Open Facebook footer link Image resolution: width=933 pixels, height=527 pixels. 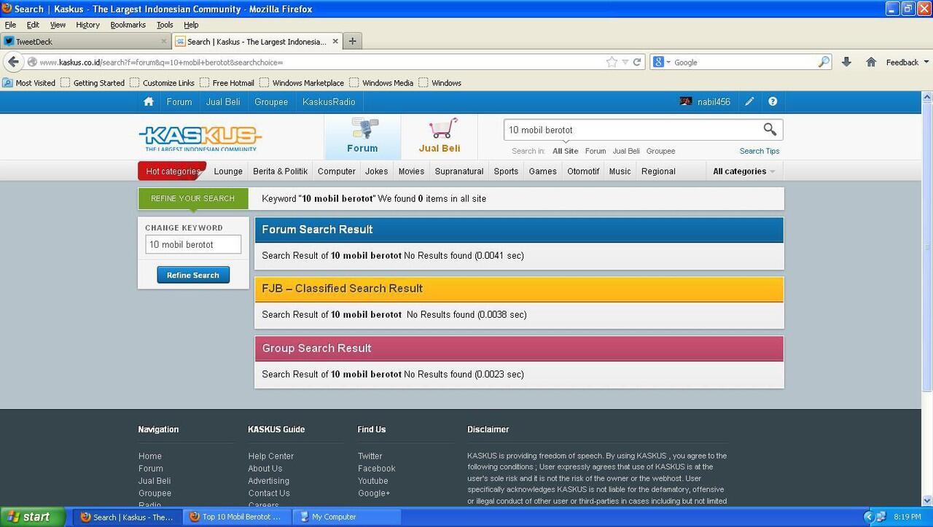click(376, 469)
